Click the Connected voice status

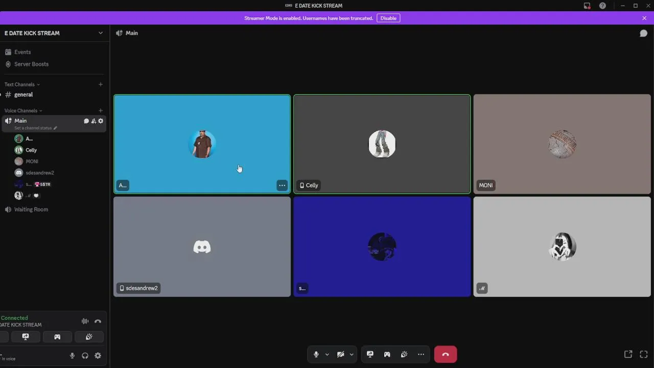coord(14,318)
